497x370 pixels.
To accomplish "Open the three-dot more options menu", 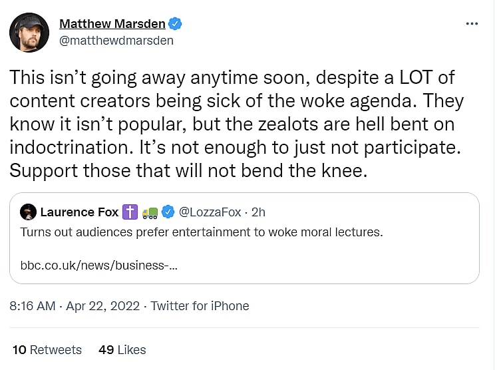I will point(472,24).
